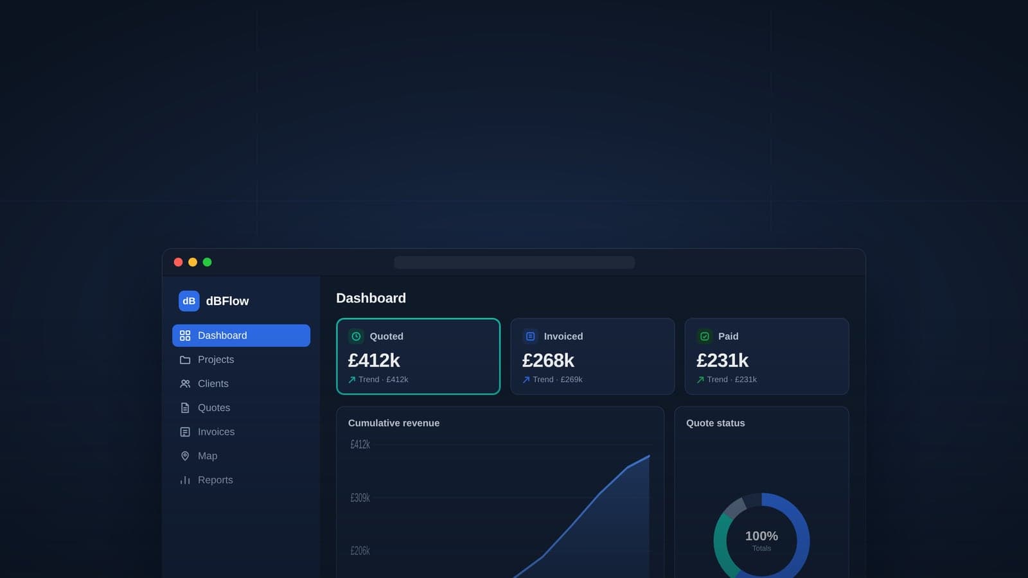Open the Dashboard menu item

click(241, 335)
